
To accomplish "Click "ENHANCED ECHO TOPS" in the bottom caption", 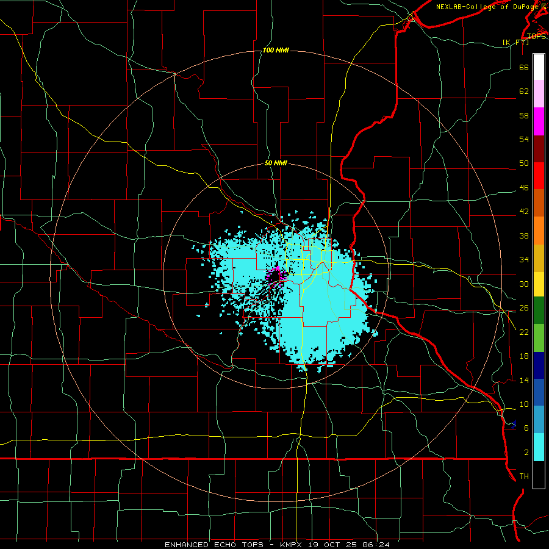I will coord(214,545).
